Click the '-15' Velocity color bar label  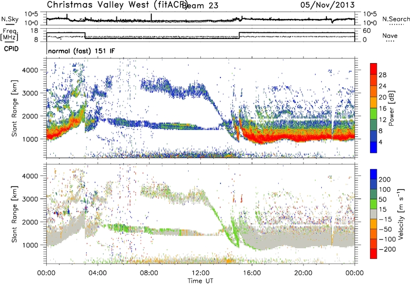coord(385,219)
